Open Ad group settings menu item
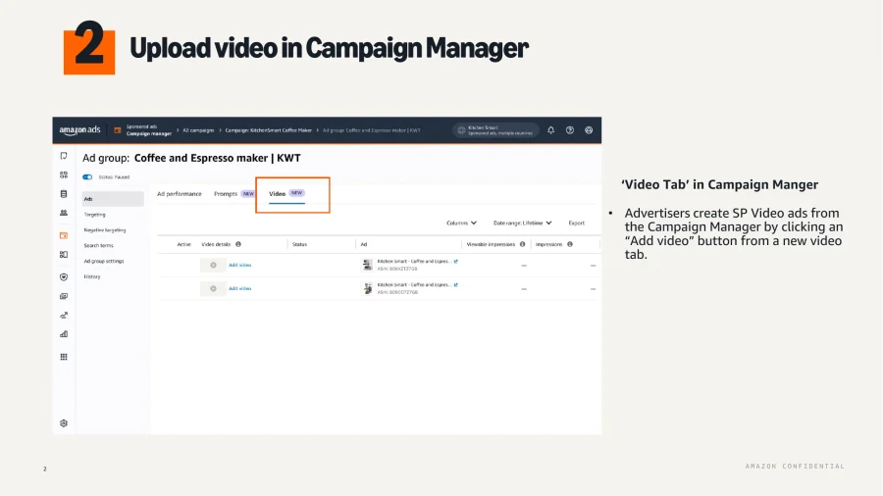Screen dimensions: 883x496 point(104,261)
